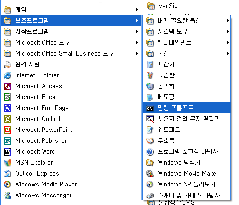Click the 명령 프롬프트 C:\ icon
This screenshot has width=239, height=205.
[x=150, y=108]
